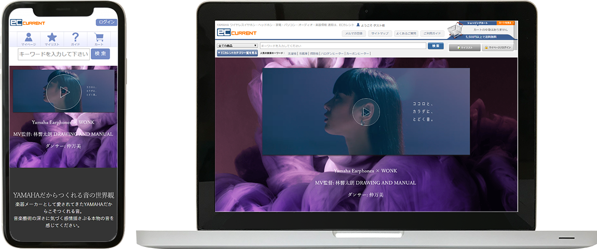The width and height of the screenshot is (597, 249).
Task: Click メルマガ登録 button
Action: point(354,34)
